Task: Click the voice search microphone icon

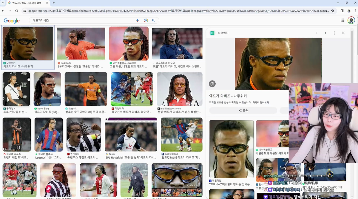Action: (x=138, y=20)
